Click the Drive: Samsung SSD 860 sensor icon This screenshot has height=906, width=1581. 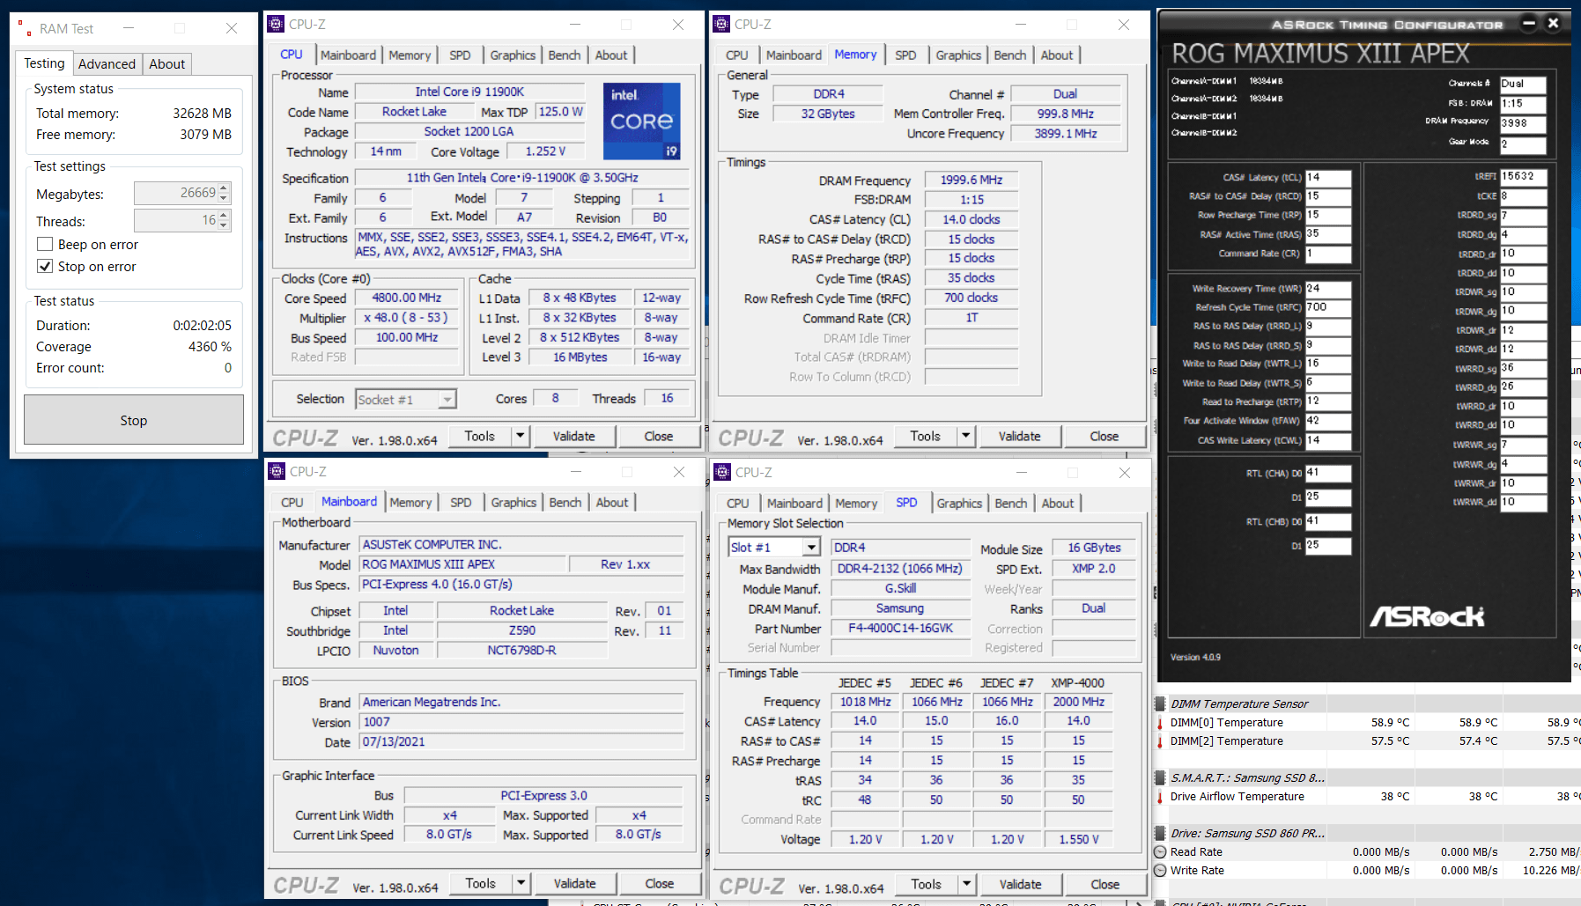[1160, 833]
